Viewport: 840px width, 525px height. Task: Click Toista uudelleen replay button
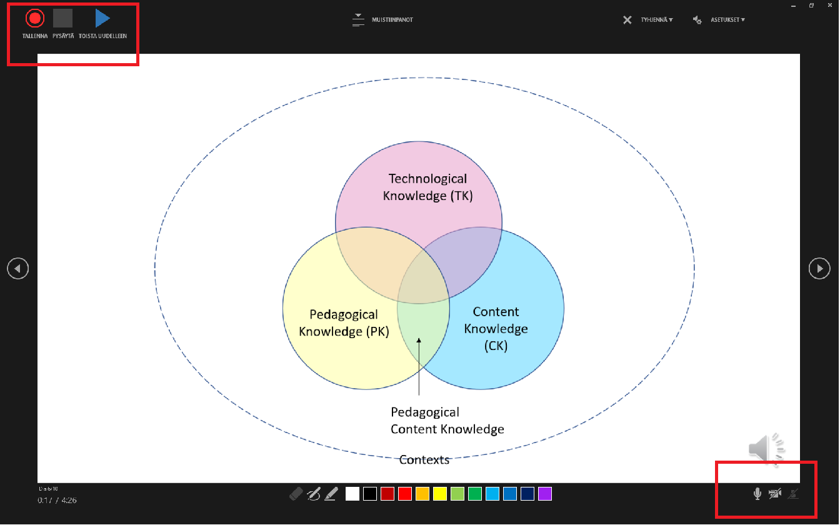102,19
